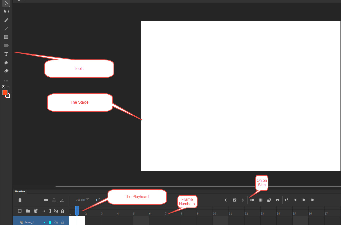Select the Paint Bucket tool
The image size is (341, 225).
coord(6,62)
